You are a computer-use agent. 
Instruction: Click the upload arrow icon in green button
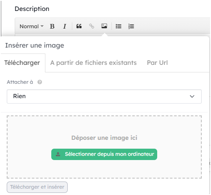pyautogui.click(x=58, y=154)
